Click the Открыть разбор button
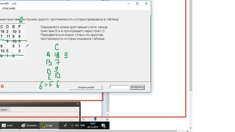 86,87
